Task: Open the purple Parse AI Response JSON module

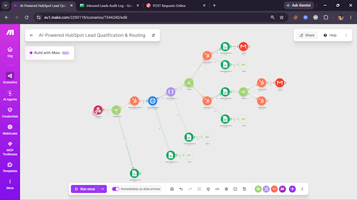Action: point(171,92)
